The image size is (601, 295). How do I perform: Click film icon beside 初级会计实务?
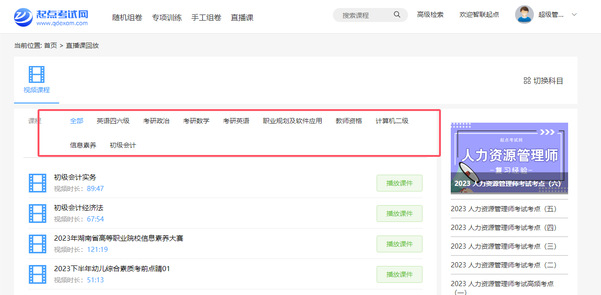point(38,183)
